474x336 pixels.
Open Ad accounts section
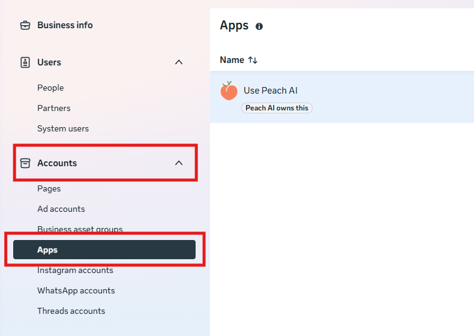point(61,209)
